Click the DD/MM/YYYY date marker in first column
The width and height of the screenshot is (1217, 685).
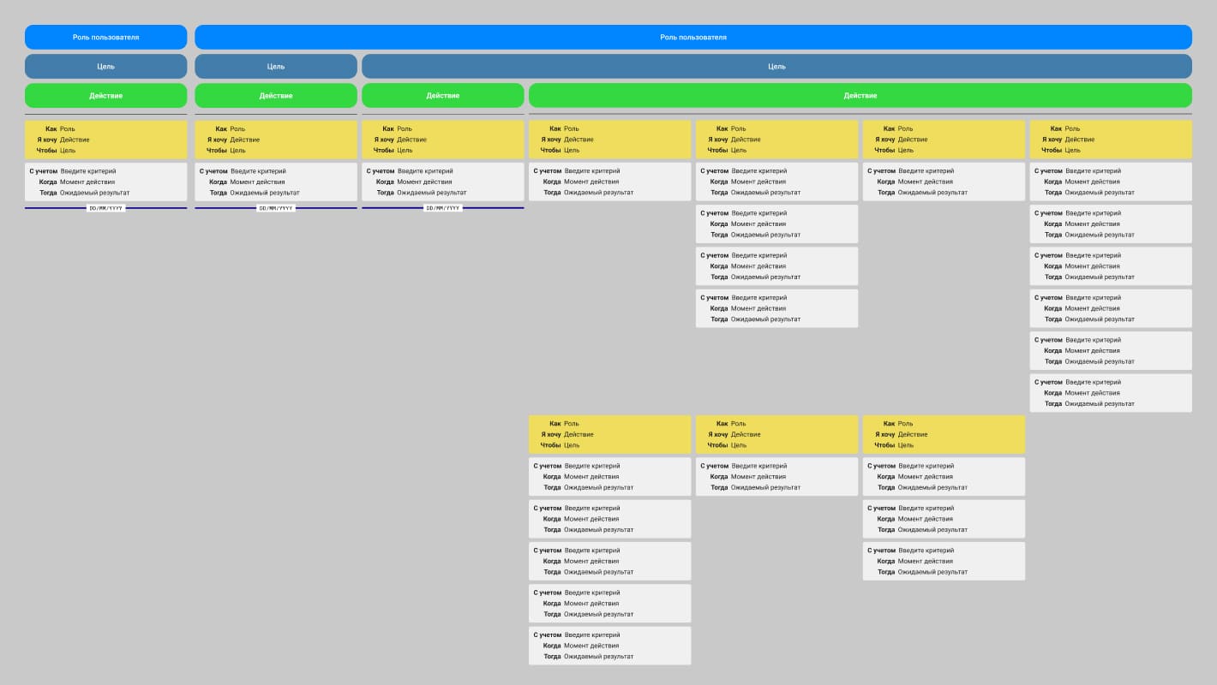pyautogui.click(x=105, y=208)
